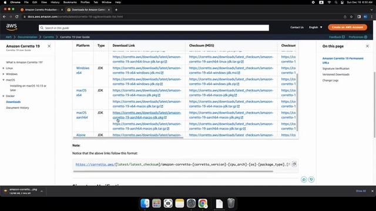This screenshot has width=376, height=211.
Task: Expand the Windows section in the sidebar
Action: pos(4,74)
